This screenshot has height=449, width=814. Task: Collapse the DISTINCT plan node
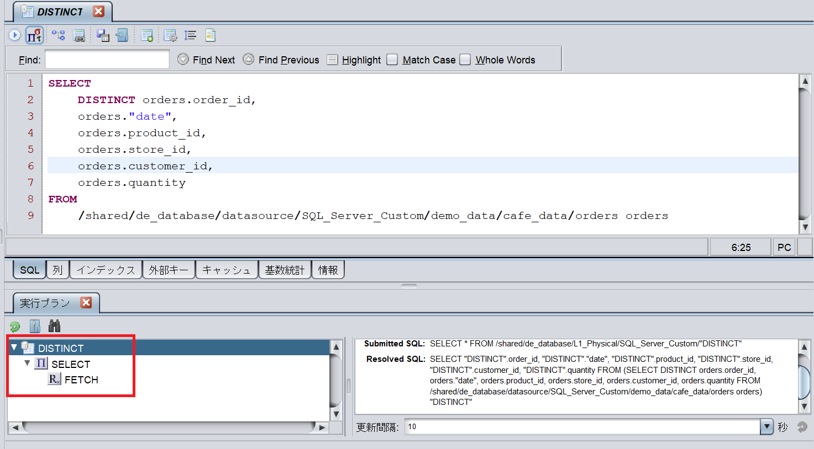[x=14, y=348]
